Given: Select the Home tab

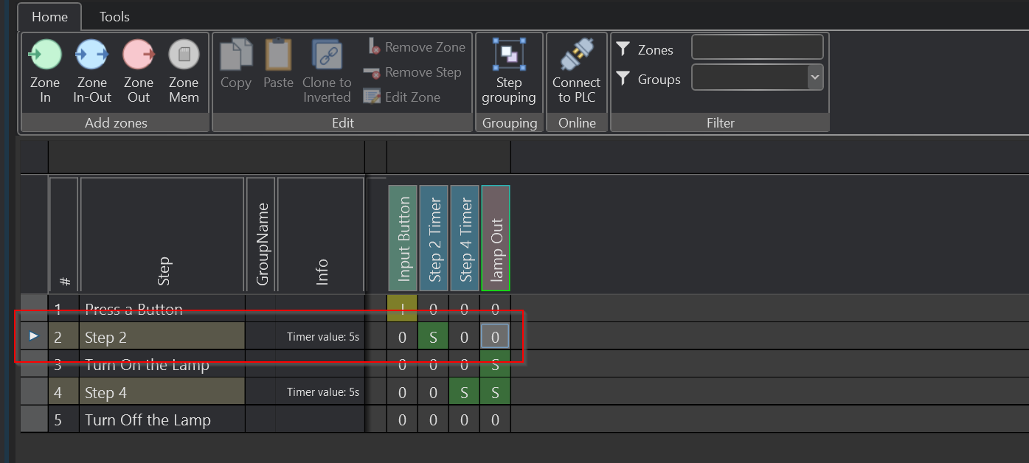Looking at the screenshot, I should (x=49, y=16).
